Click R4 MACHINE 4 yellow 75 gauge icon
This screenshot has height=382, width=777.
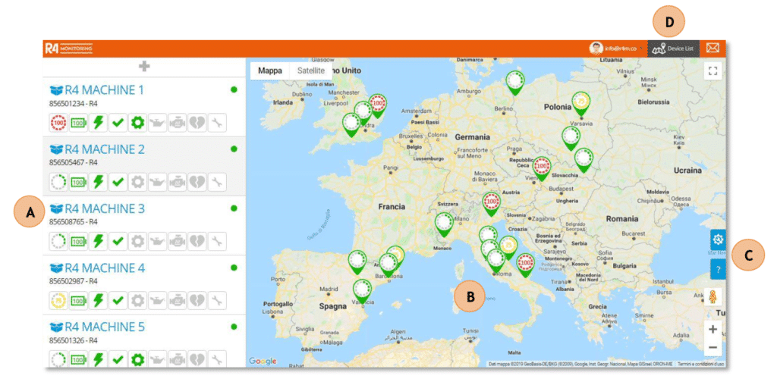coord(58,301)
